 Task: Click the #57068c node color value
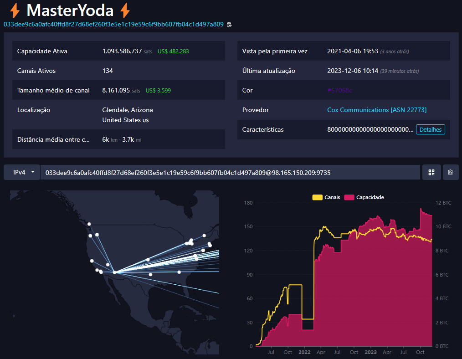[x=339, y=90]
